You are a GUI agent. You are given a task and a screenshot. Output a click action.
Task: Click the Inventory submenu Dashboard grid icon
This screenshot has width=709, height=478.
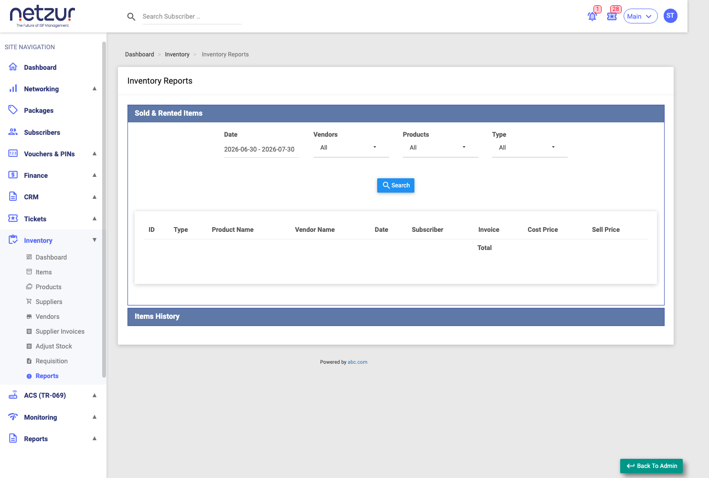[29, 257]
